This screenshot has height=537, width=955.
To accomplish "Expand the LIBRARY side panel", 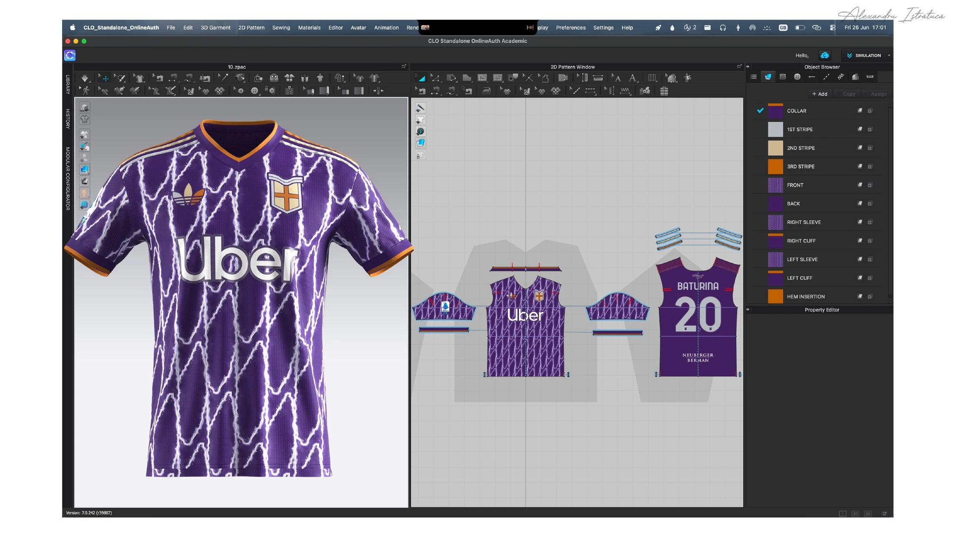I will (x=68, y=85).
